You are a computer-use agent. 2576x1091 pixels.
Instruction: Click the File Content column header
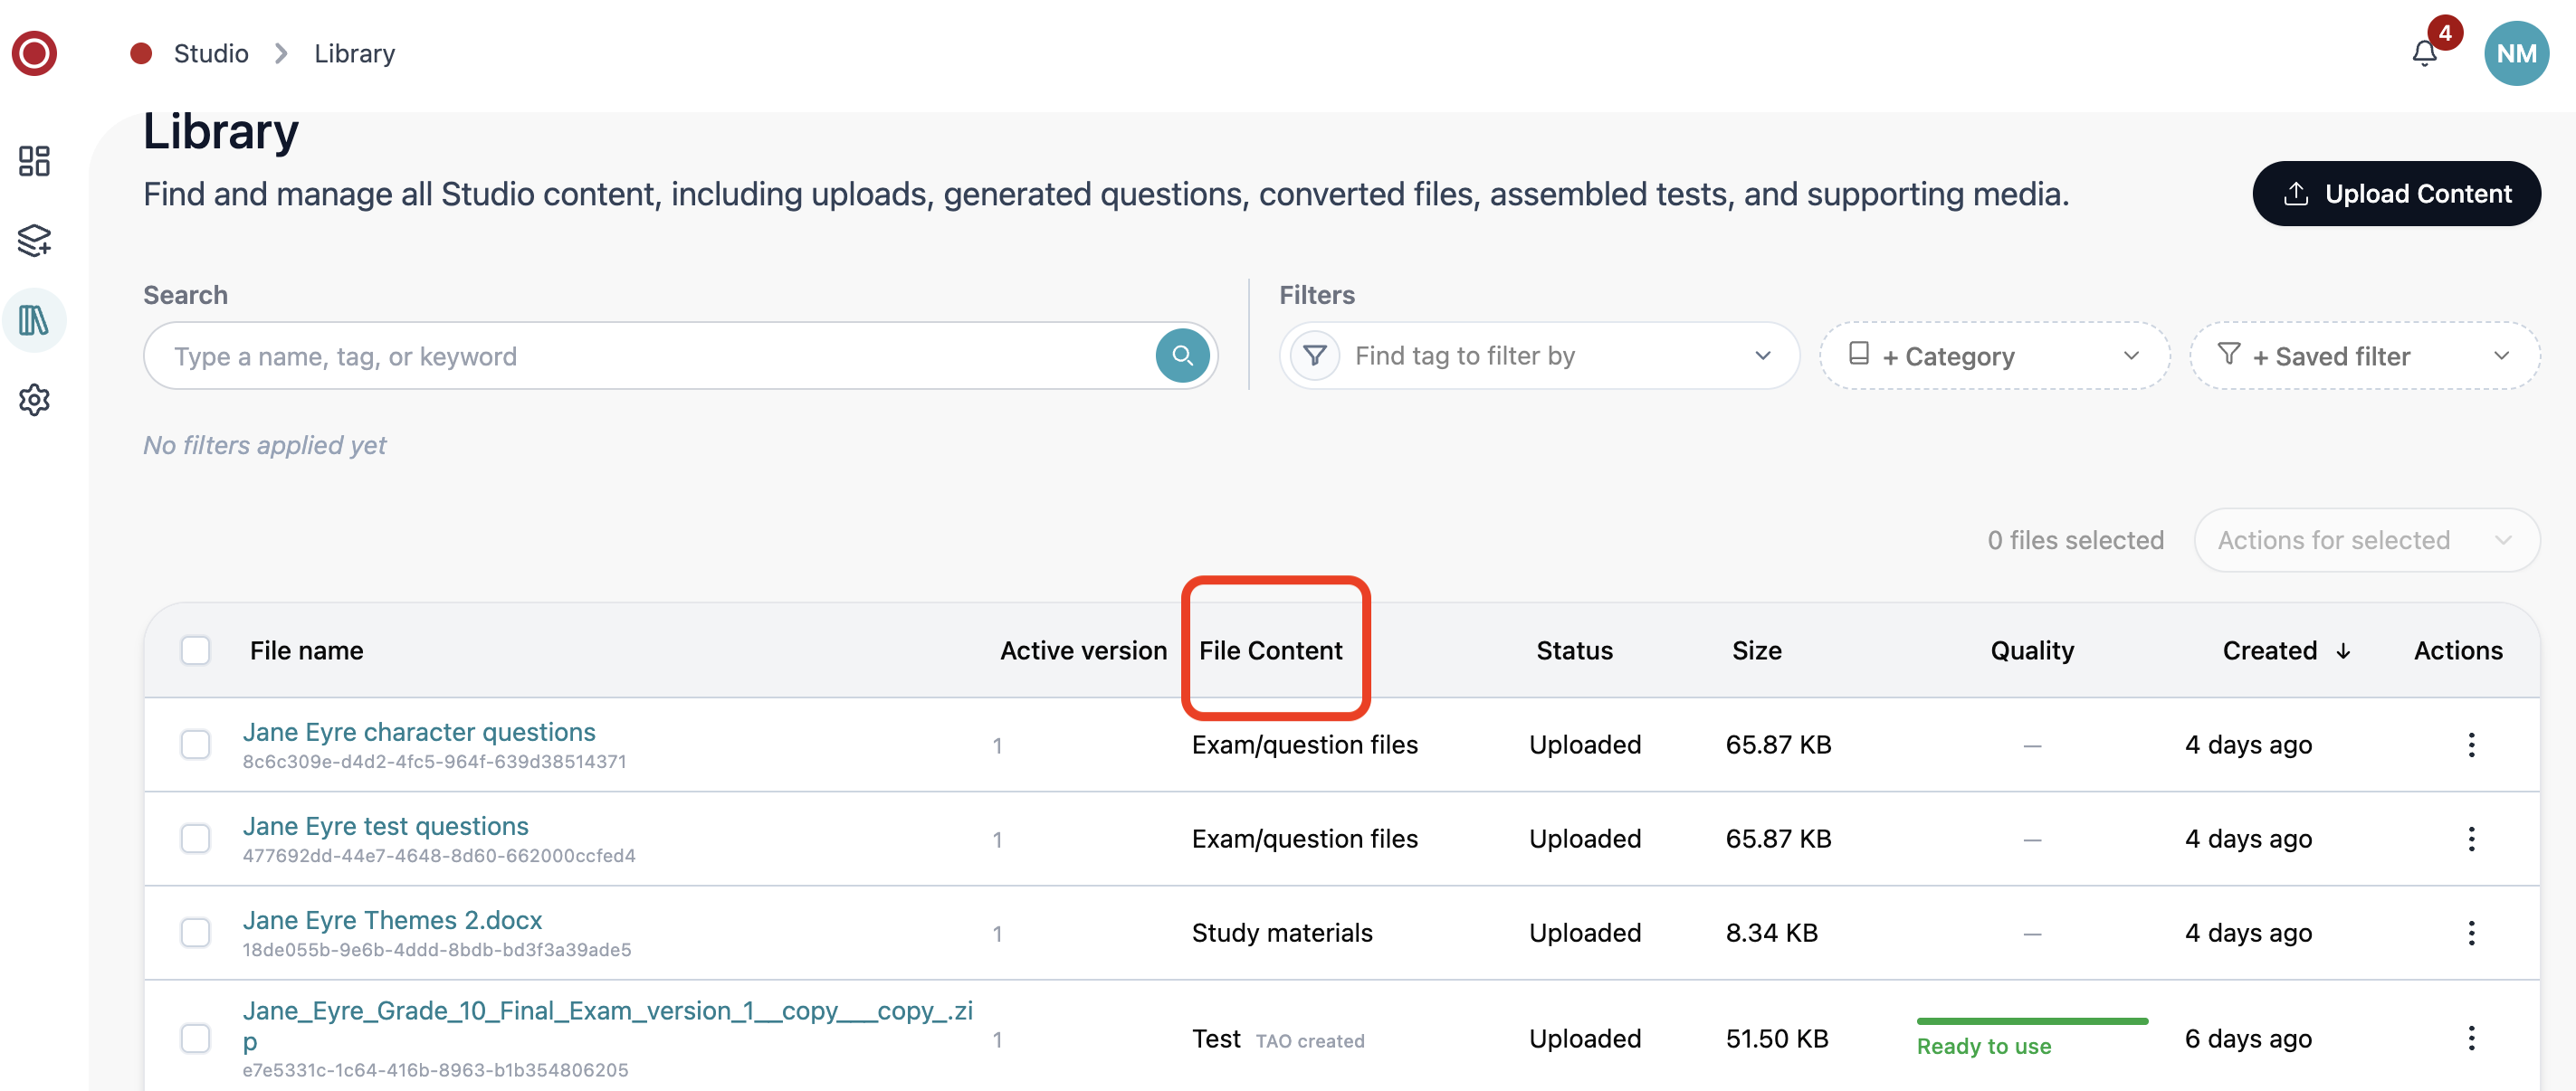pos(1271,650)
